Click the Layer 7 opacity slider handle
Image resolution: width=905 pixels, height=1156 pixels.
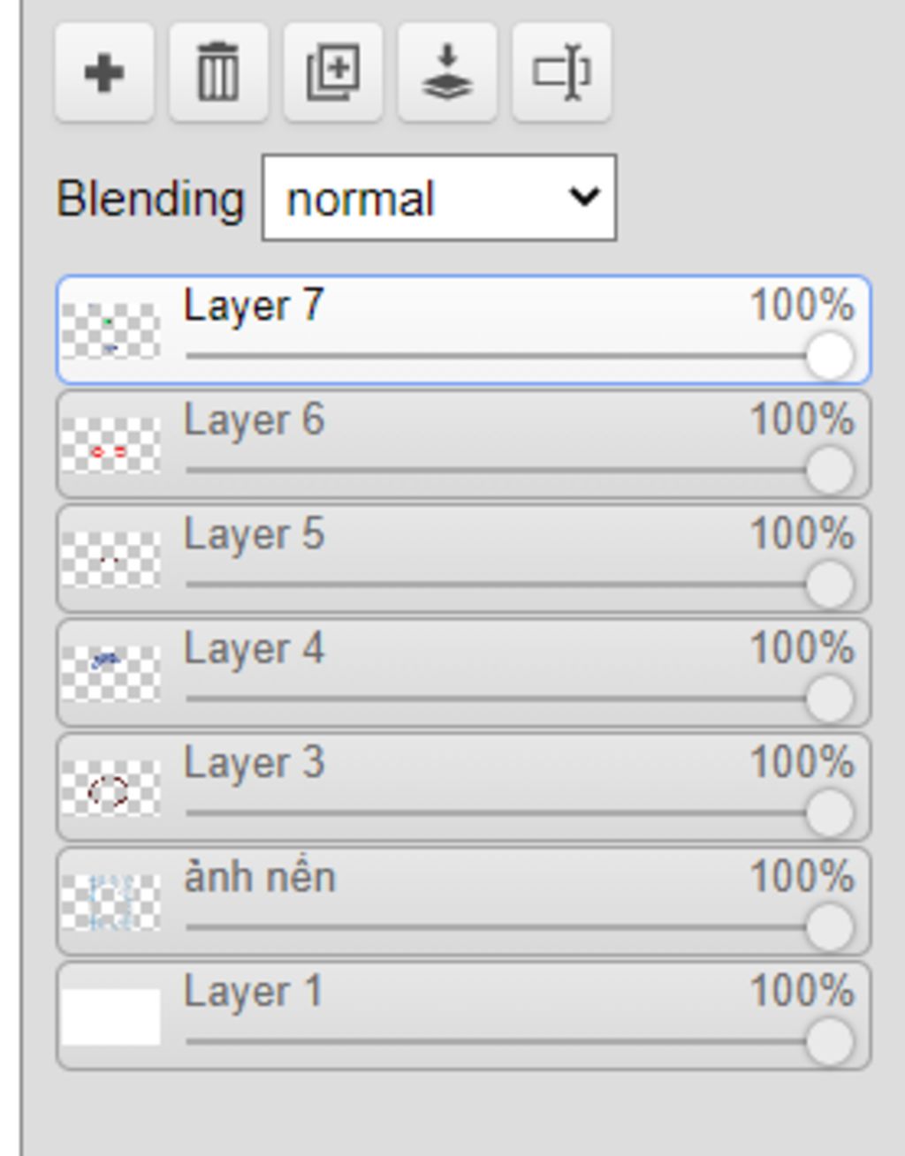(830, 357)
